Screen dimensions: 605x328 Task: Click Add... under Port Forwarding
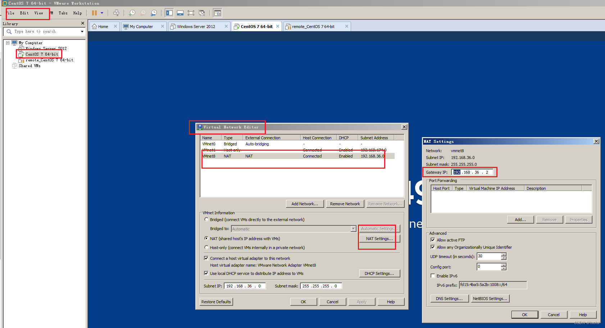pos(520,220)
